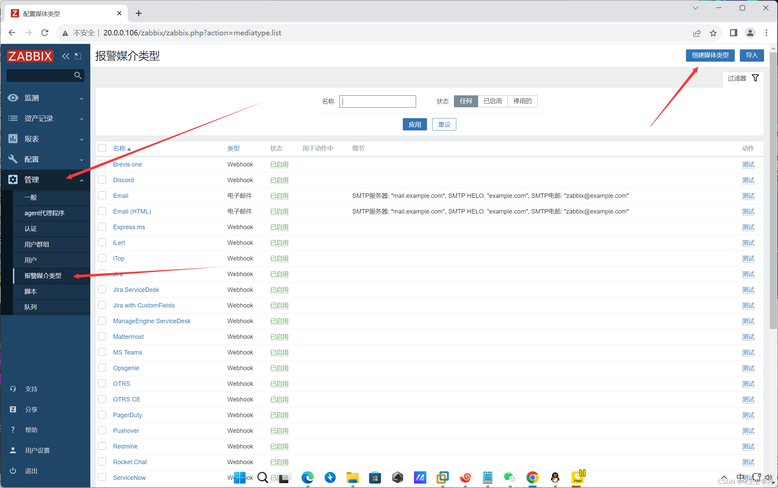
Task: Click the 退出 power icon
Action: (x=13, y=471)
